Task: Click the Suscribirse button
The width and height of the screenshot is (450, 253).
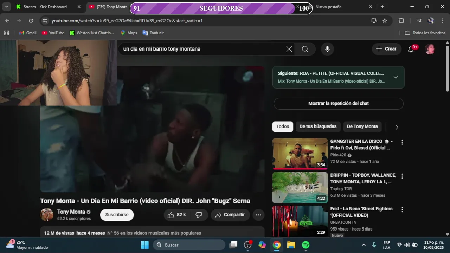Action: [117, 215]
